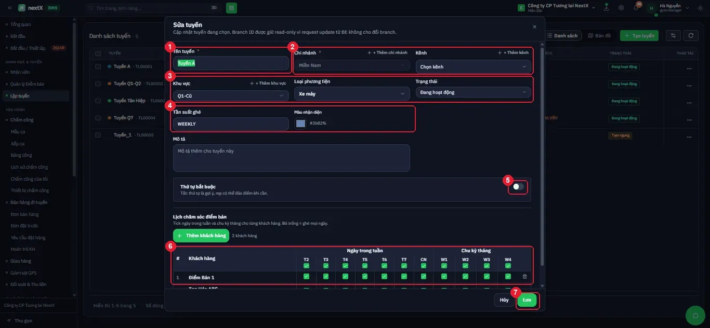Refresh the route list
710x328 pixels.
691,35
